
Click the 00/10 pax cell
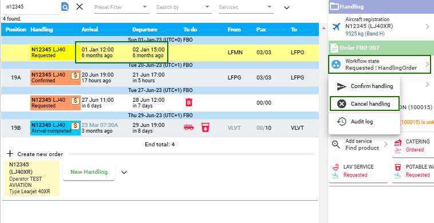pos(264,128)
